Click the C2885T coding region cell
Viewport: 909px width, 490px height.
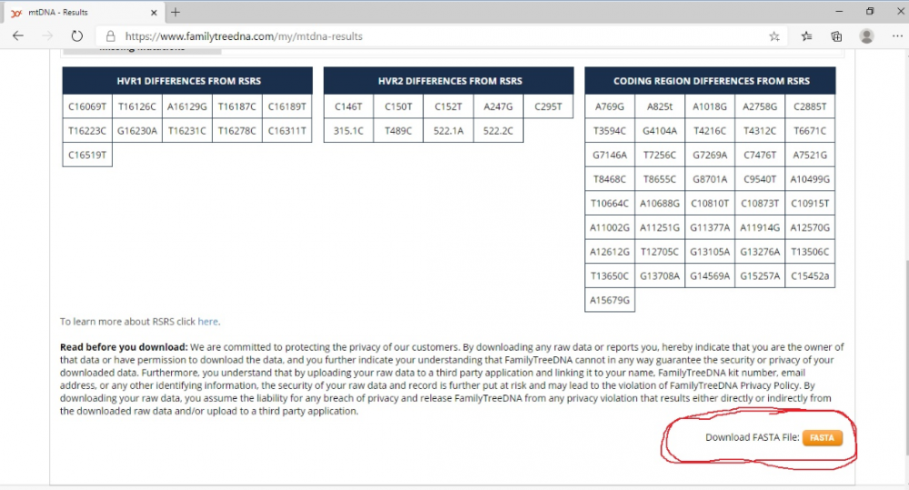(810, 106)
